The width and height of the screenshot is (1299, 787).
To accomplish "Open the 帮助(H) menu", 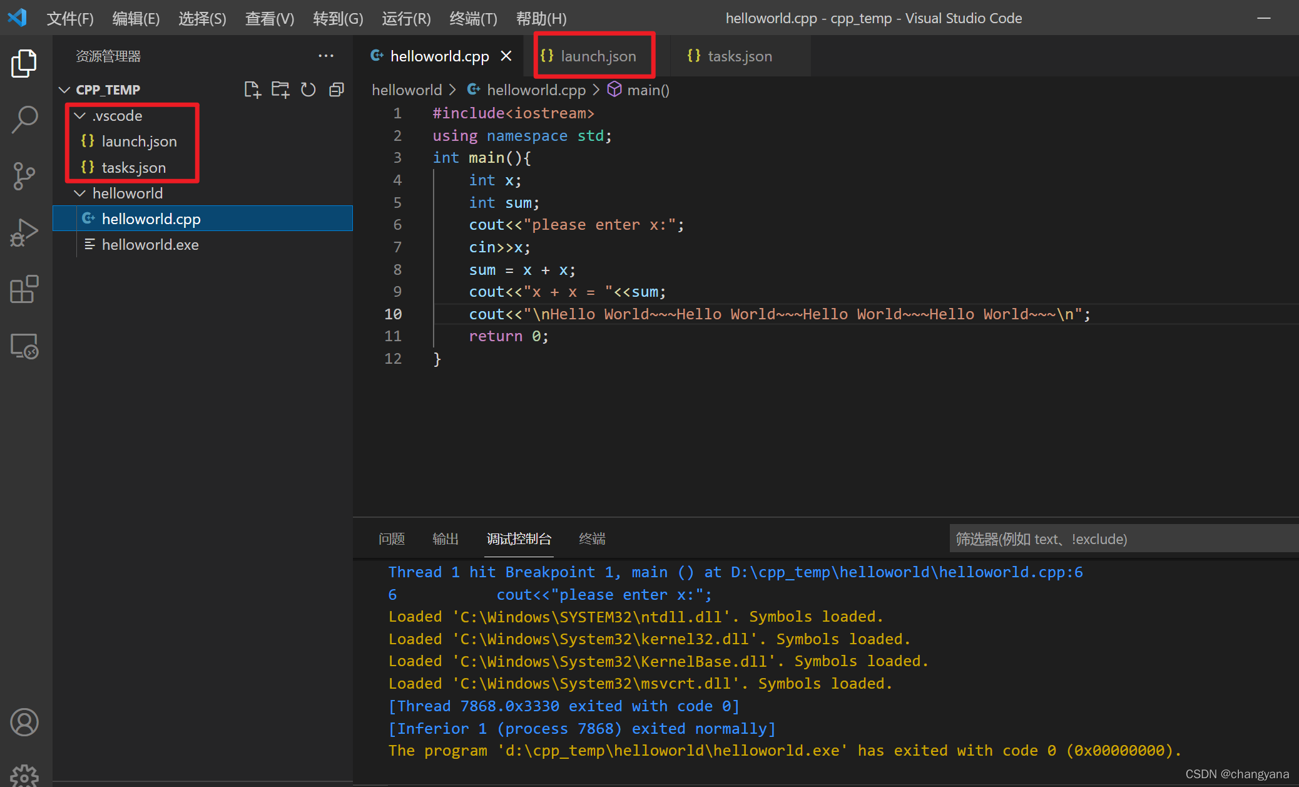I will [541, 18].
